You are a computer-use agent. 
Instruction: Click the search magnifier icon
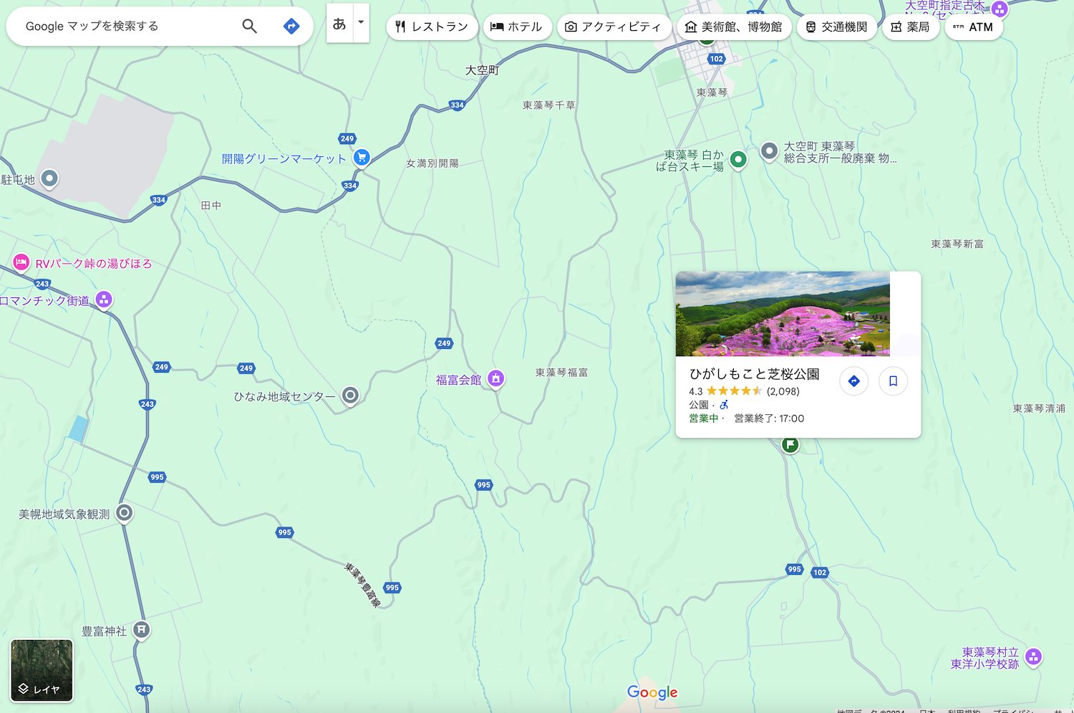tap(249, 27)
